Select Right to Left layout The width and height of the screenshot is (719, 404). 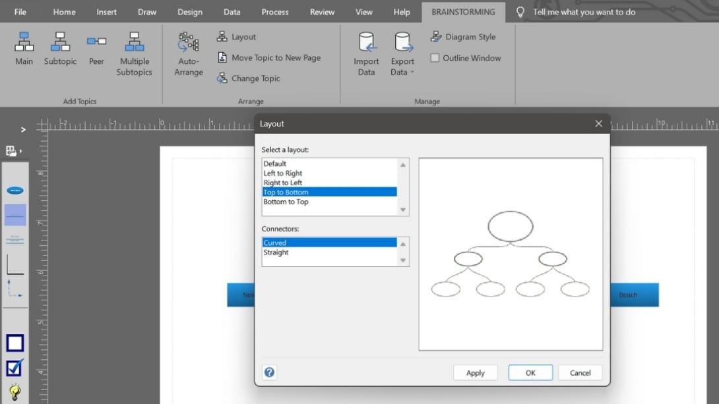(x=329, y=183)
